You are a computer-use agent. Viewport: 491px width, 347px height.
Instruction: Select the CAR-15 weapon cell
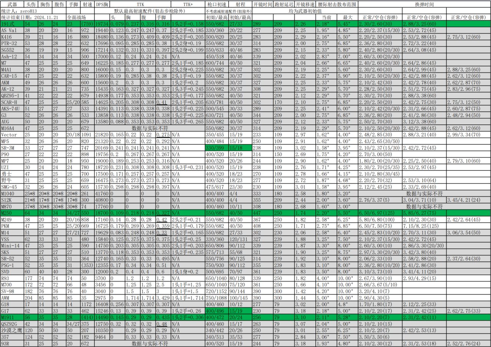click(x=12, y=76)
